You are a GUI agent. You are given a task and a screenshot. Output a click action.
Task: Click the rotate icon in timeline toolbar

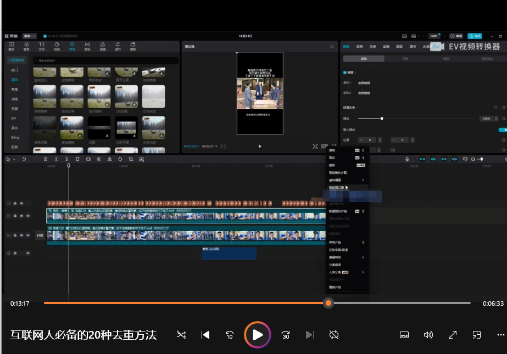click(x=120, y=159)
